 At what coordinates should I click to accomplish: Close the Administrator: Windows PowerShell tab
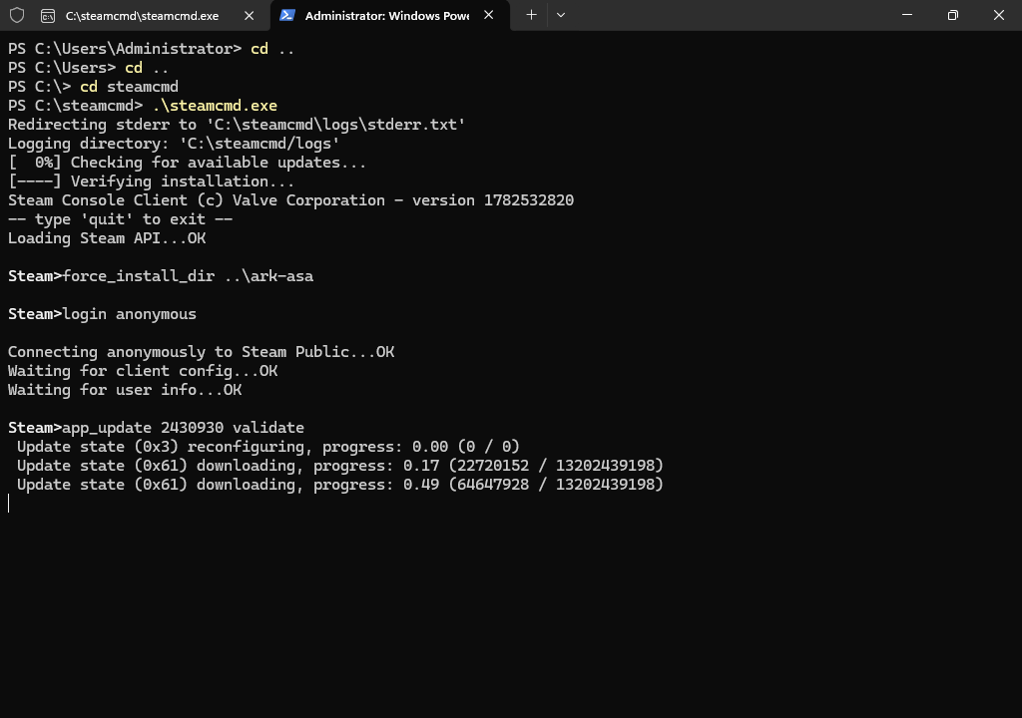pyautogui.click(x=488, y=15)
